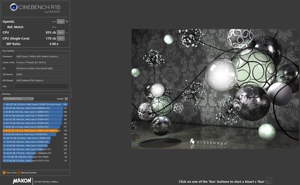Click the 835 cb CPU score
300x185 pixels.
[51, 32]
